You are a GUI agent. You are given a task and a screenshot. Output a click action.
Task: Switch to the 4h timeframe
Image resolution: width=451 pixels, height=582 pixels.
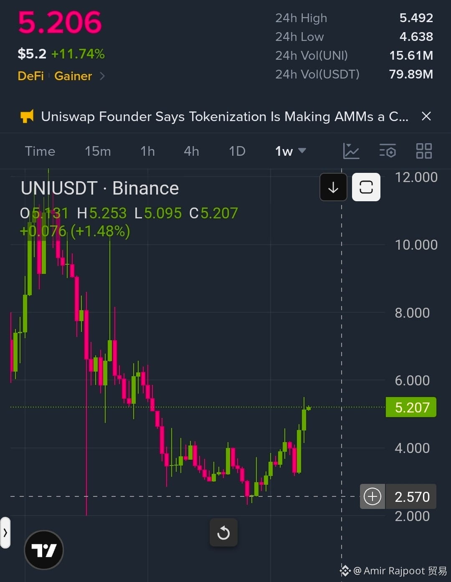point(191,151)
